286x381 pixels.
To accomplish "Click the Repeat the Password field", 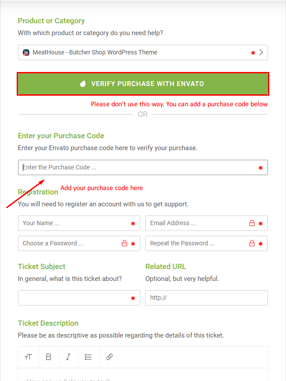I will [206, 243].
